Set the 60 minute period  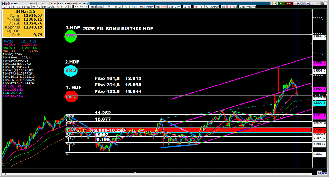click(x=39, y=7)
